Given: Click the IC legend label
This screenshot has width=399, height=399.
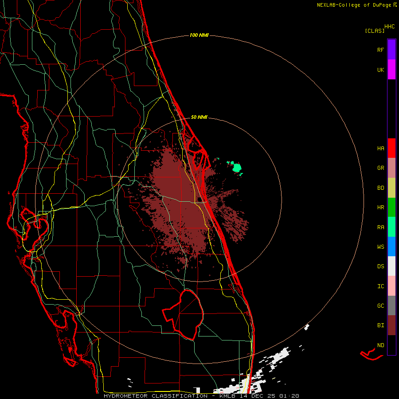Looking at the screenshot, I should coord(380,286).
